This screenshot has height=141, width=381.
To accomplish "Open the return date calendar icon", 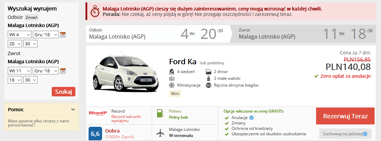I will point(63,71).
